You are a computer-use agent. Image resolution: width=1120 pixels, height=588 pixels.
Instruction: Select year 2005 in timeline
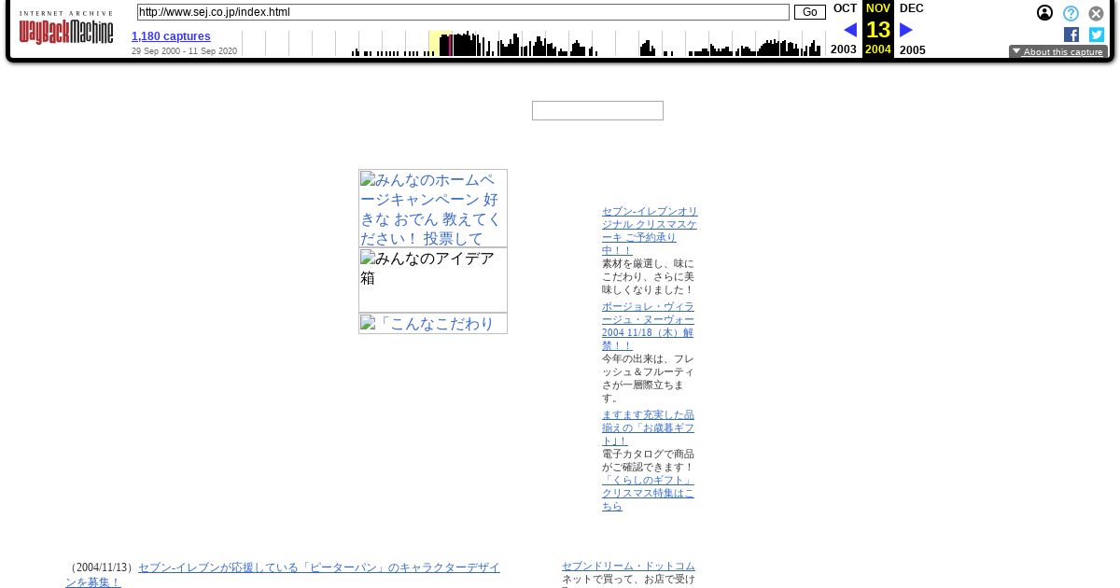913,49
